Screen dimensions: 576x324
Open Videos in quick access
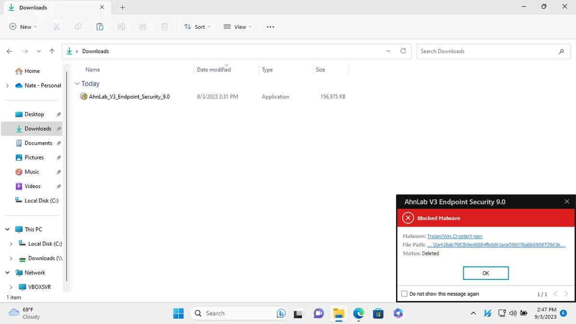[x=33, y=186]
